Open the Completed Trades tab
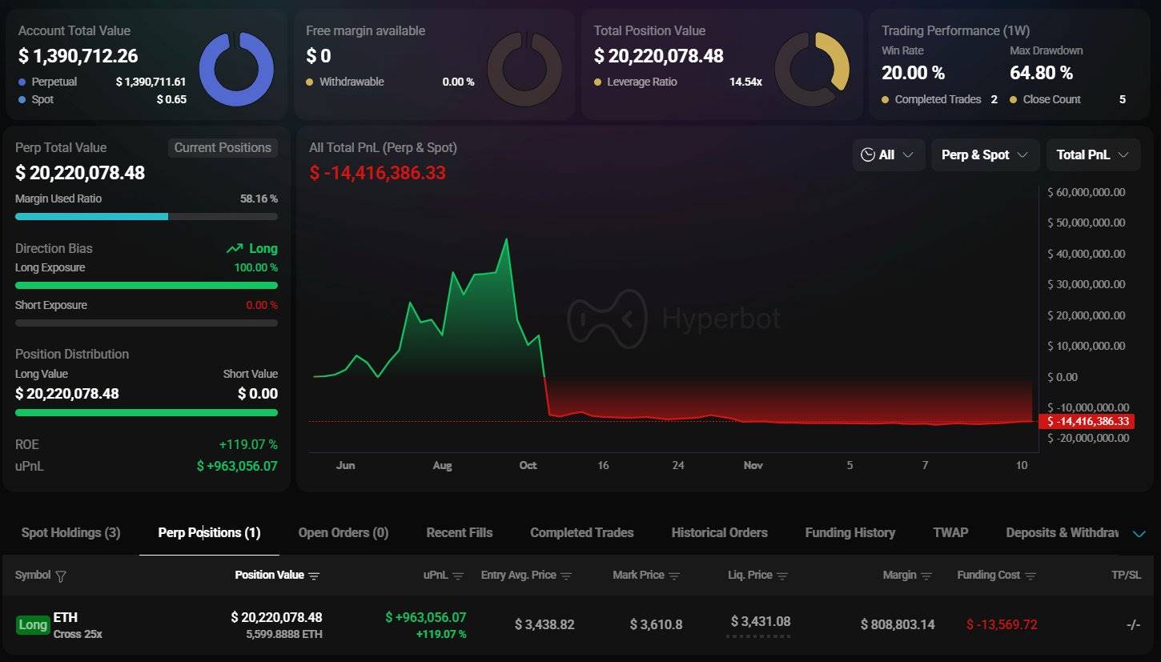This screenshot has height=662, width=1161. [581, 532]
